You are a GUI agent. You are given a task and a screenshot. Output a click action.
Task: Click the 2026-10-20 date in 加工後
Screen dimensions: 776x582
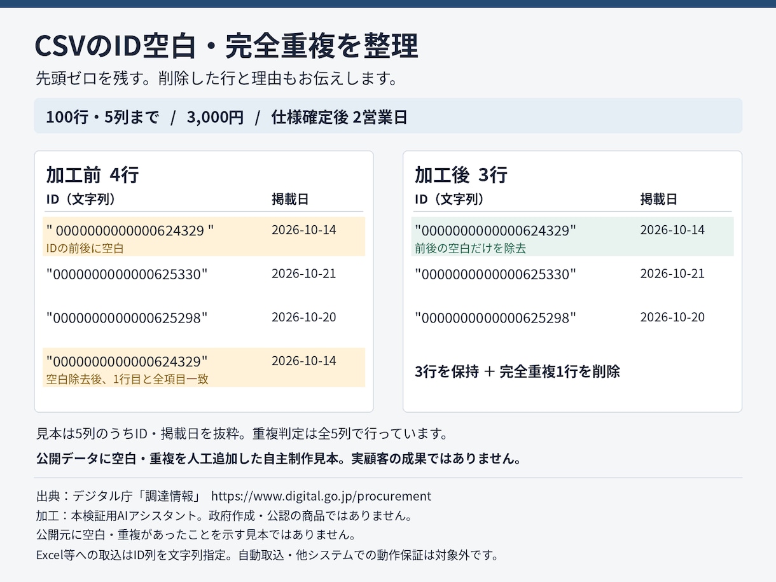(x=672, y=317)
